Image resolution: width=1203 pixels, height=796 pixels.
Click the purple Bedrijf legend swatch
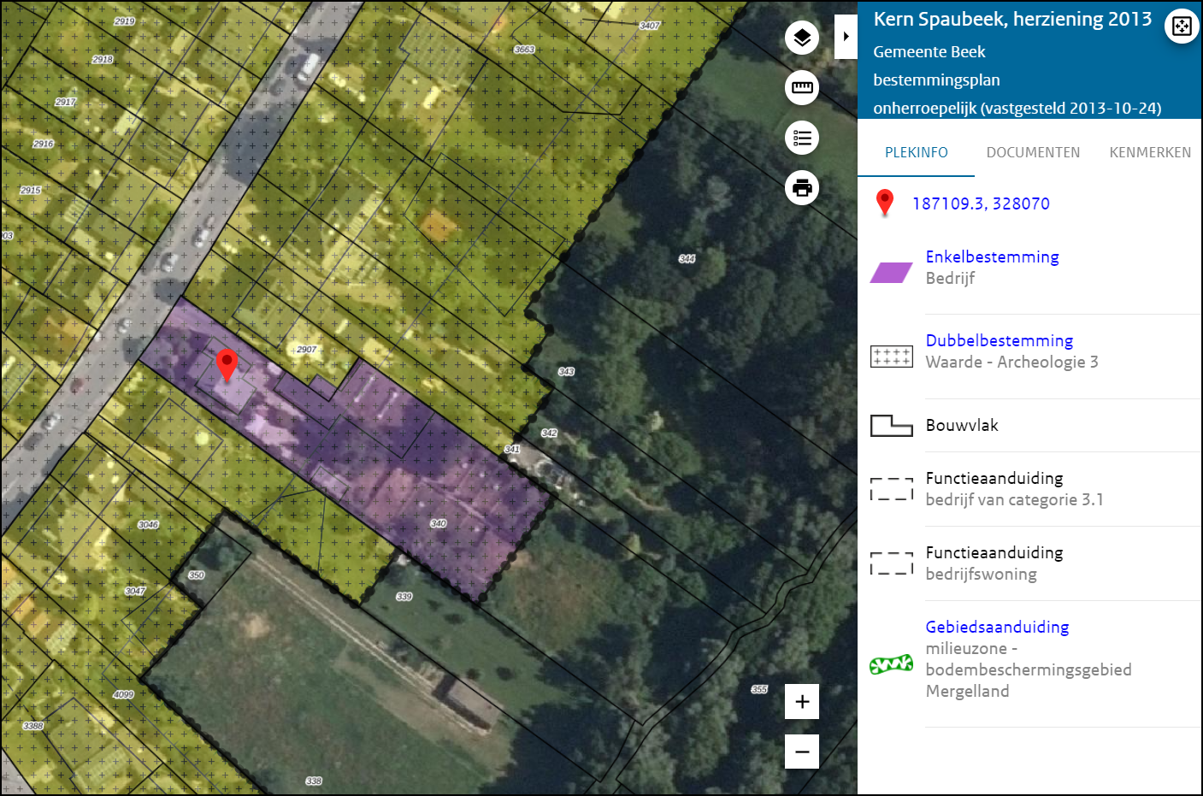[x=891, y=273]
